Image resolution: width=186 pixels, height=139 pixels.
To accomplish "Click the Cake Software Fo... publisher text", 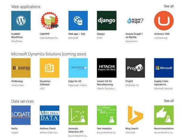I will tap(49, 38).
